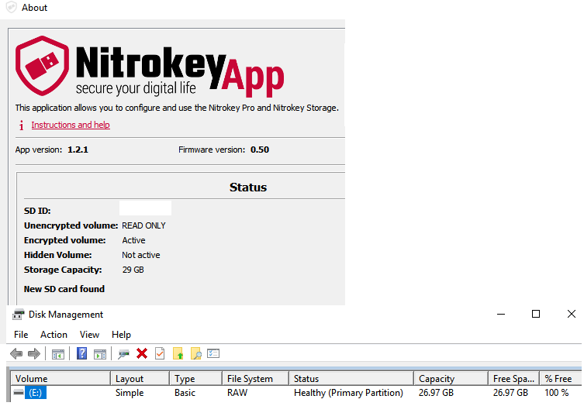This screenshot has height=406, width=584.
Task: Click the Forward arrow in Disk Management toolbar
Action: click(34, 353)
